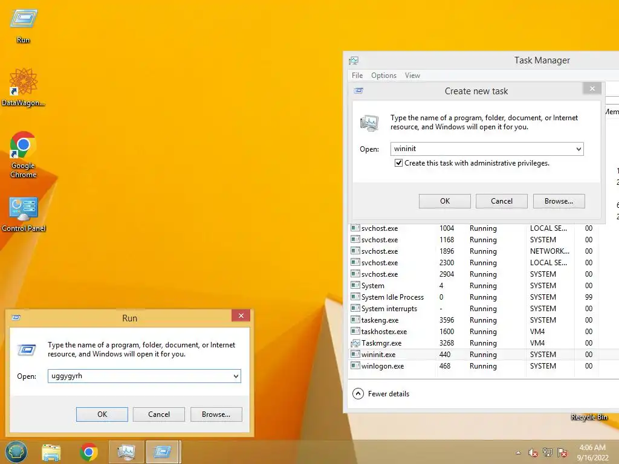Click PID 440 cell of wininit.exe
This screenshot has height=464, width=619.
point(444,354)
